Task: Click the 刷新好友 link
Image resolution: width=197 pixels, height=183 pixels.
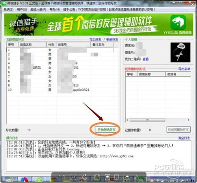Action: click(x=112, y=39)
